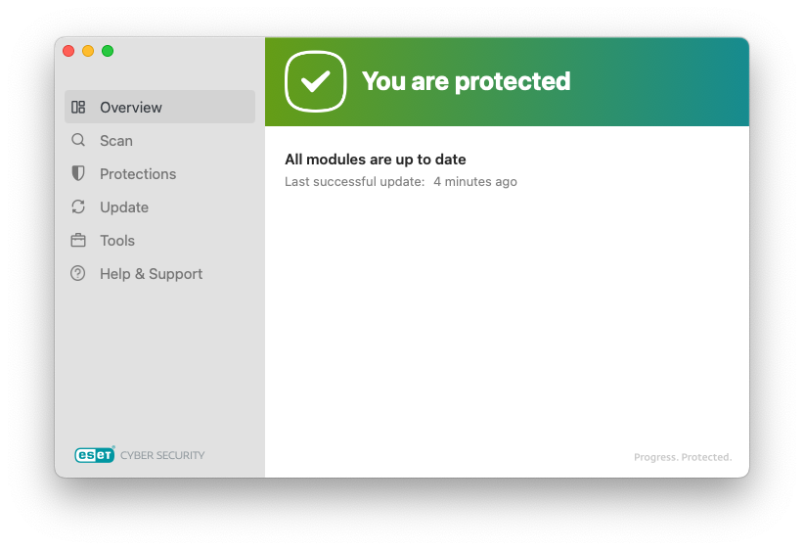Viewport: 804px width, 550px height.
Task: Switch to the Tools label
Action: click(x=117, y=241)
